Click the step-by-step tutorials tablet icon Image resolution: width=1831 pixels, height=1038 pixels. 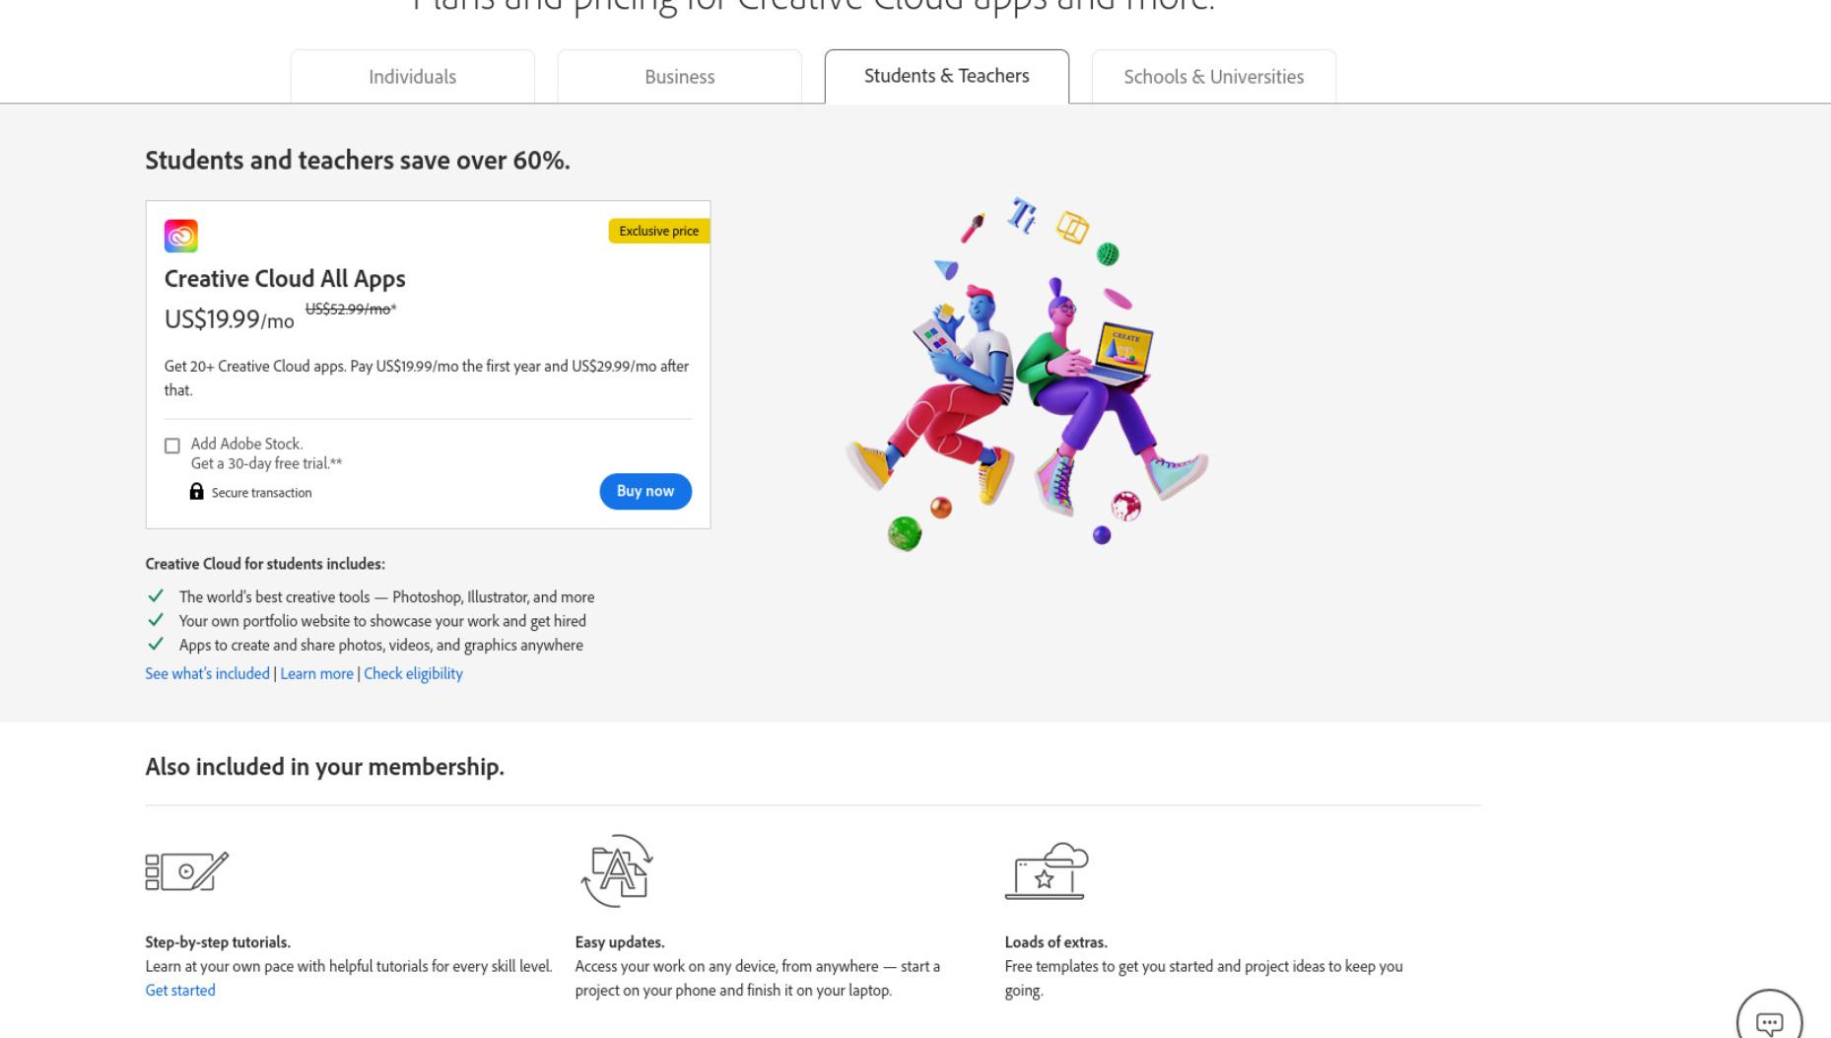186,871
